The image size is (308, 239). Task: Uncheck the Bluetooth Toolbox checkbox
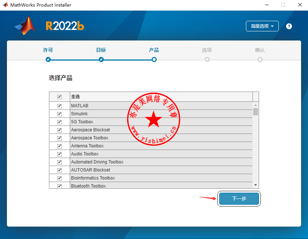tap(60, 186)
